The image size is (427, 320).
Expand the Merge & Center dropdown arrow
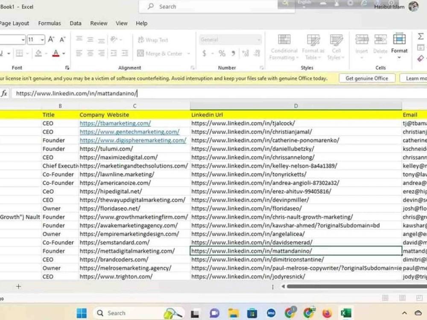188,54
